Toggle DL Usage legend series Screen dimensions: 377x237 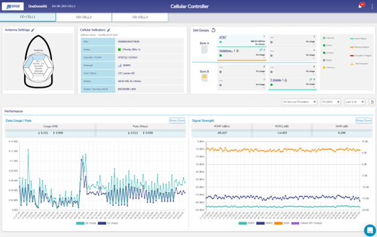click(86, 223)
